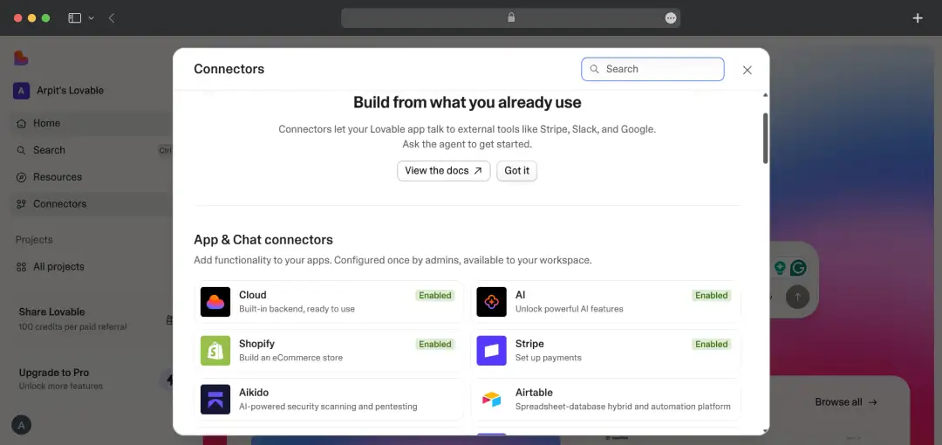The width and height of the screenshot is (942, 445).
Task: Open Home in the sidebar
Action: pyautogui.click(x=90, y=123)
